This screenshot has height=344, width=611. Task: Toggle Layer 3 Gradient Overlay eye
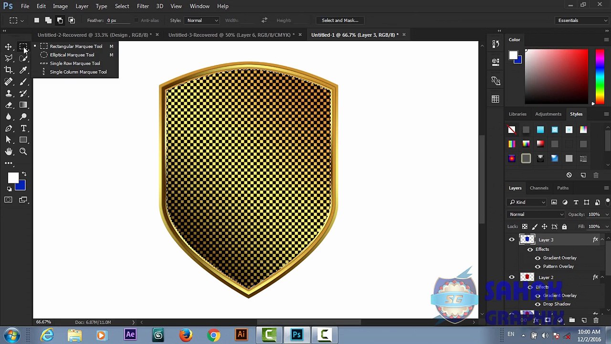click(538, 258)
